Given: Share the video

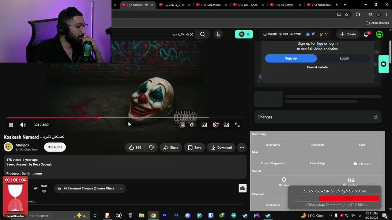Looking at the screenshot, I should 171,148.
